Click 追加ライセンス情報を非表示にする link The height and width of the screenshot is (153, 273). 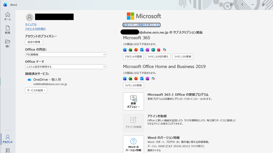[x=141, y=25]
